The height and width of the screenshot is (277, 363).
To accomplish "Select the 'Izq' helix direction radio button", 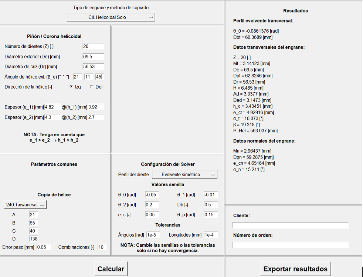I will [71, 87].
